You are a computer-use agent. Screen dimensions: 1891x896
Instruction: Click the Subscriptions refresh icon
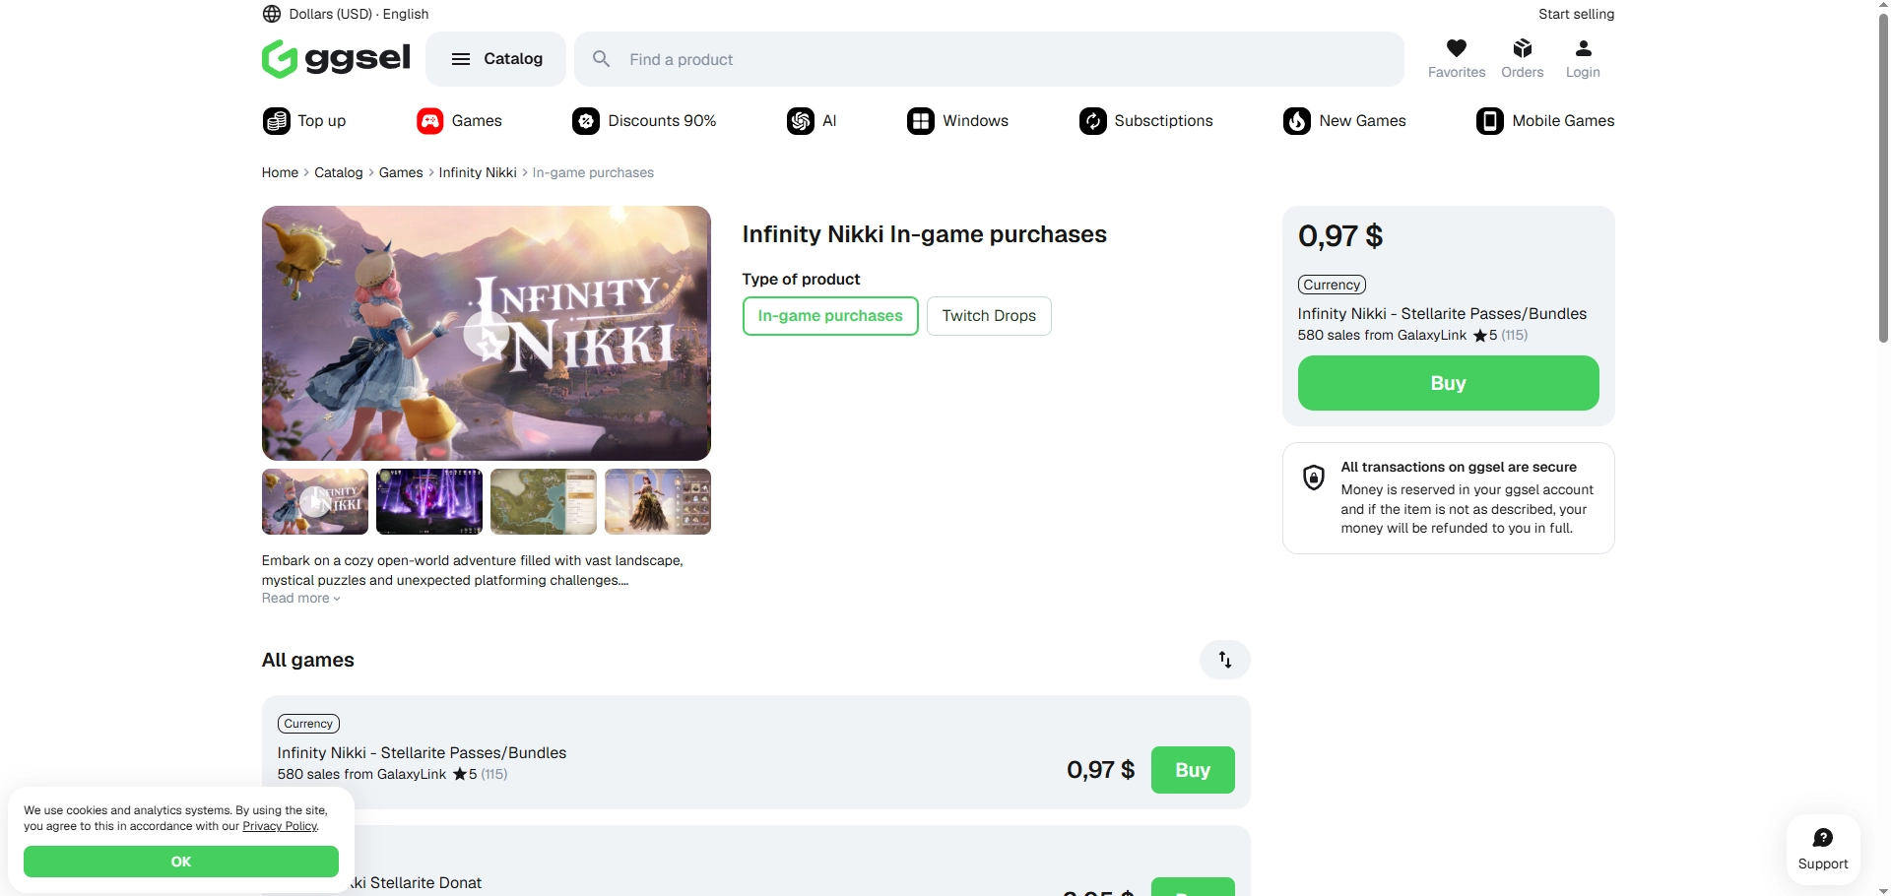pyautogui.click(x=1093, y=121)
